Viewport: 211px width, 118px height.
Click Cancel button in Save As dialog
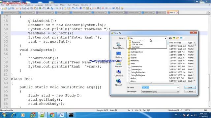pos(190,91)
